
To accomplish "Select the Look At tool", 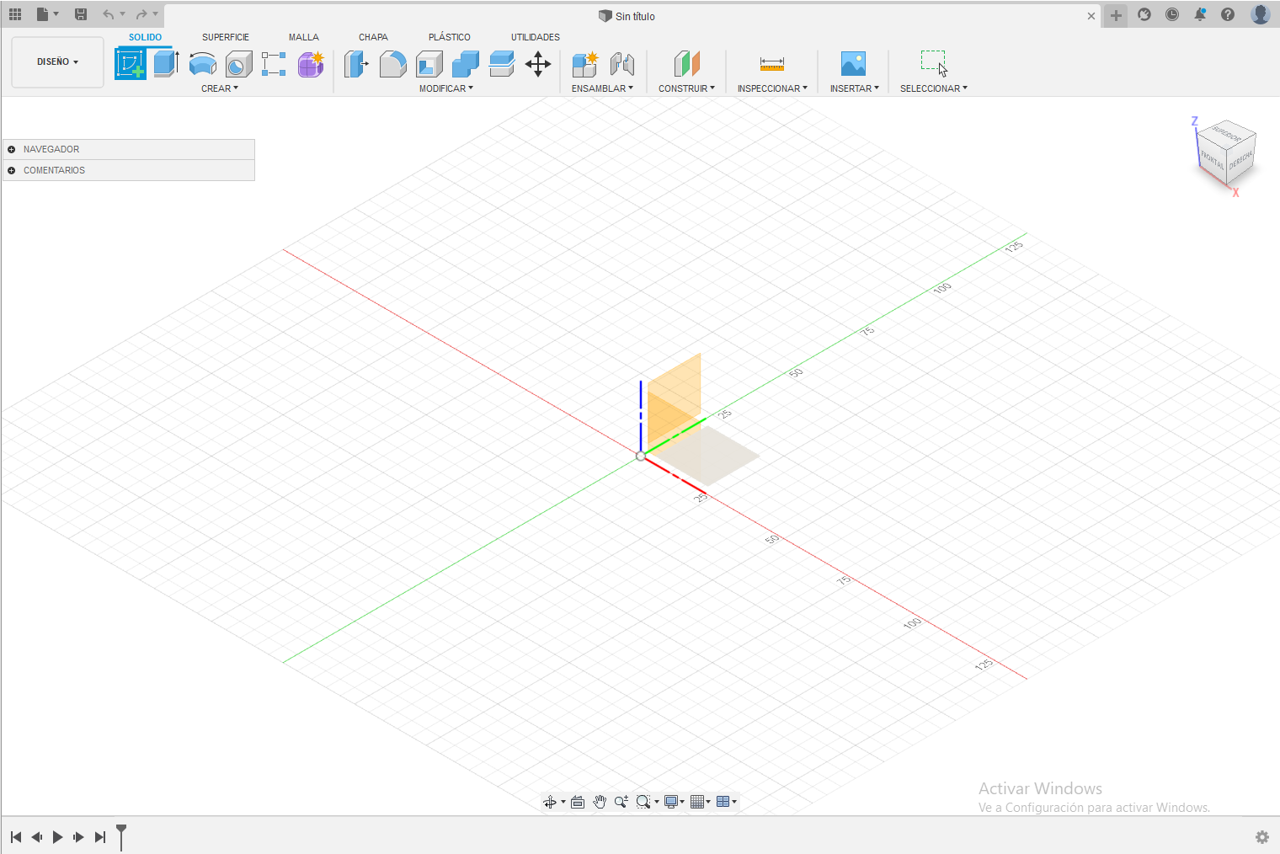I will [578, 802].
